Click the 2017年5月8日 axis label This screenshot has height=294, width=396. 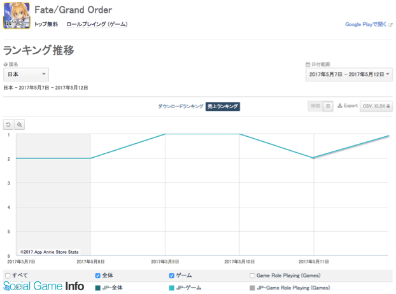coord(90,262)
